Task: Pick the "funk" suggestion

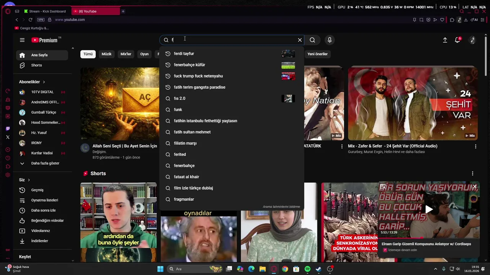Action: [x=232, y=110]
